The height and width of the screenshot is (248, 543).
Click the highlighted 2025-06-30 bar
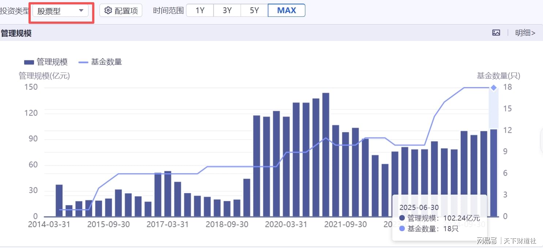pos(493,173)
